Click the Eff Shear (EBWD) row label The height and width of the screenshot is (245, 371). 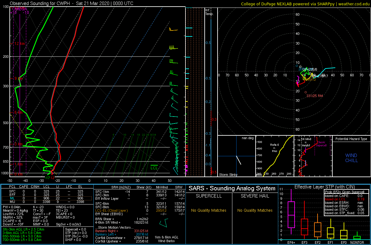pos(109,214)
